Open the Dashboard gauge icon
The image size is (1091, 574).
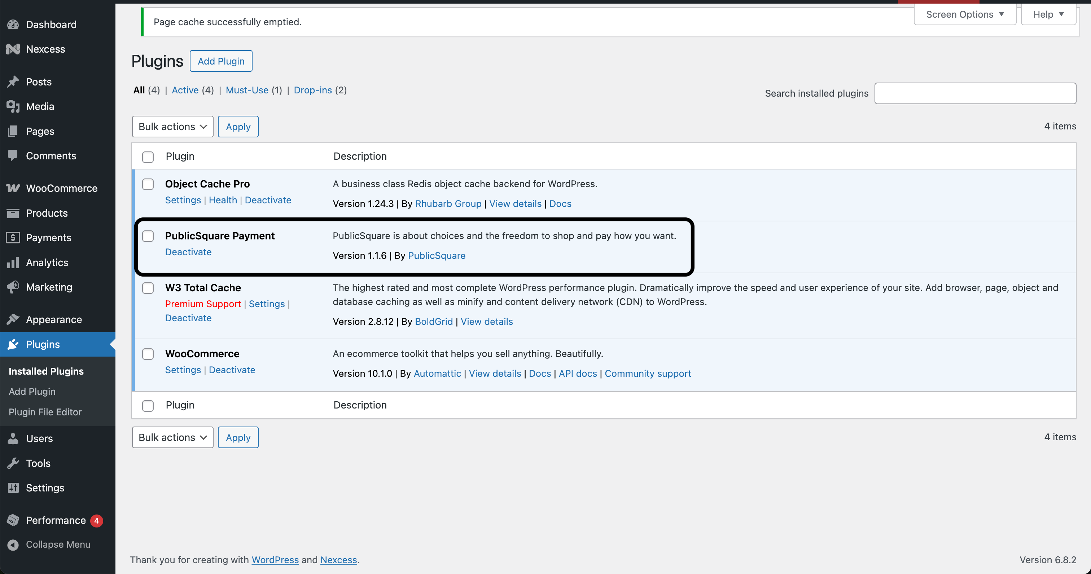point(13,25)
